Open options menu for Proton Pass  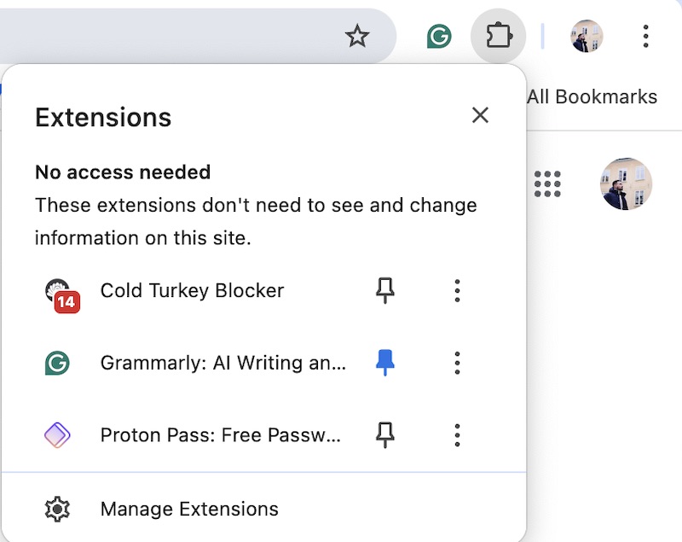pyautogui.click(x=457, y=434)
